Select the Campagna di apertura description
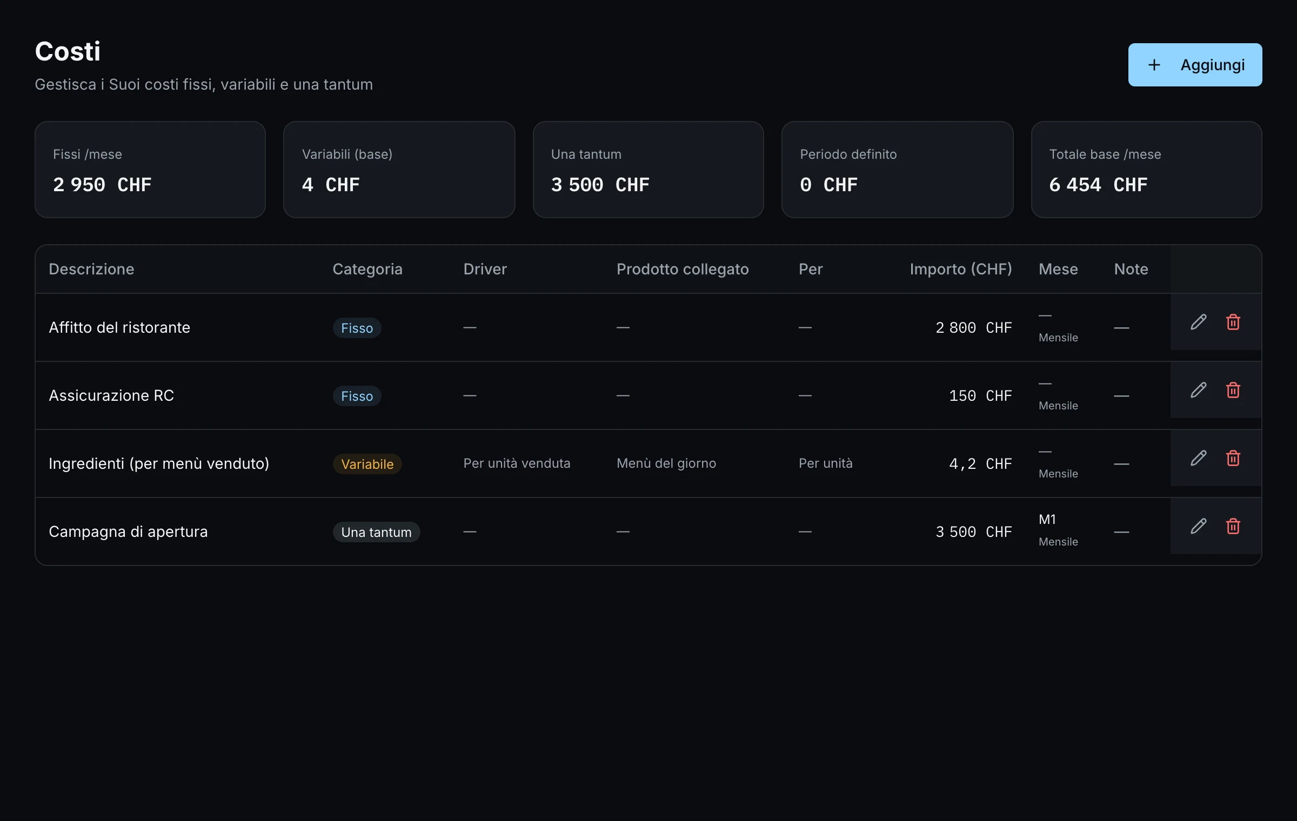 [x=128, y=531]
